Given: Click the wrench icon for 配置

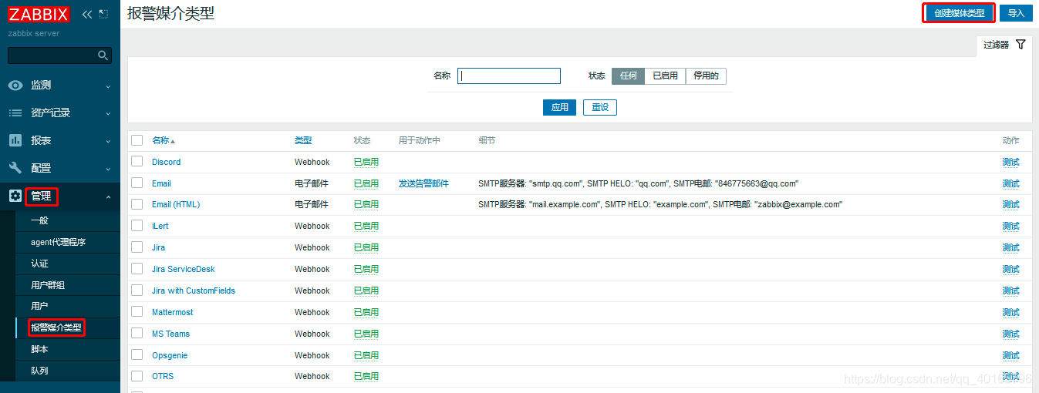Looking at the screenshot, I should coord(15,168).
